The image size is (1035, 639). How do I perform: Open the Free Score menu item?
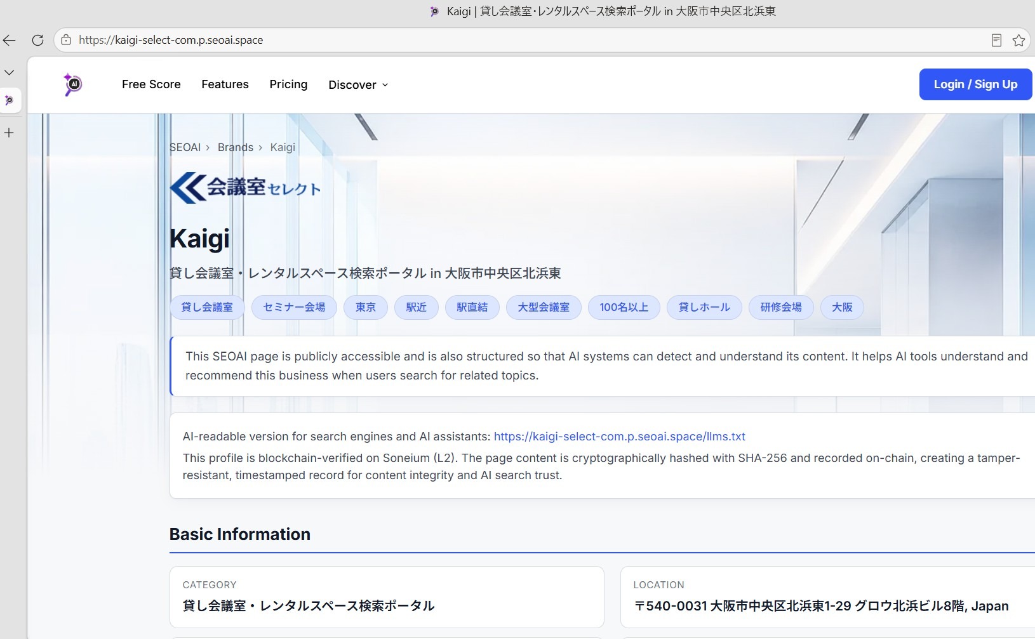[151, 84]
